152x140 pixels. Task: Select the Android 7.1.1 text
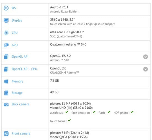pyautogui.click(x=59, y=7)
